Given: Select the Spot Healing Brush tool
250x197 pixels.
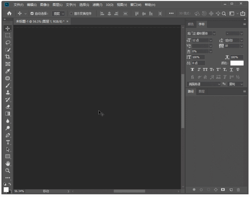Looking at the screenshot, I should tap(7, 78).
